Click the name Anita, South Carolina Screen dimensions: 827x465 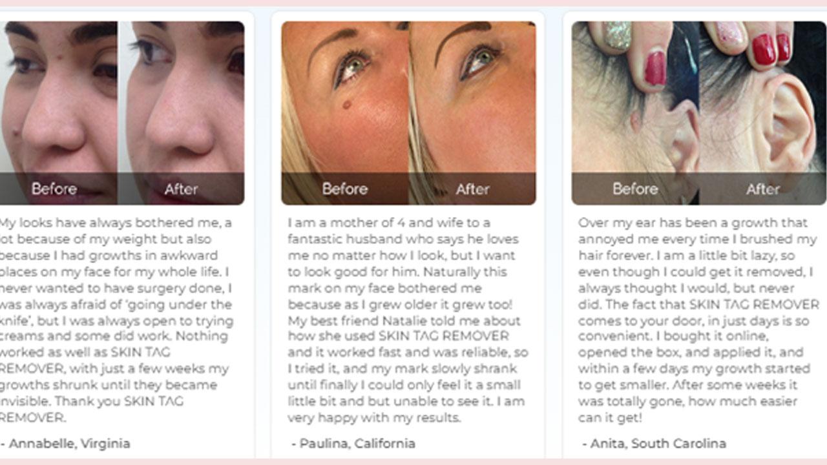[654, 444]
